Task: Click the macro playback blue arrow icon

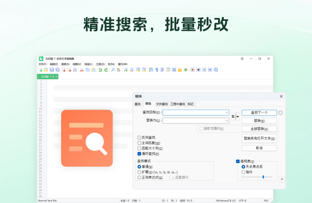Action: [205, 69]
